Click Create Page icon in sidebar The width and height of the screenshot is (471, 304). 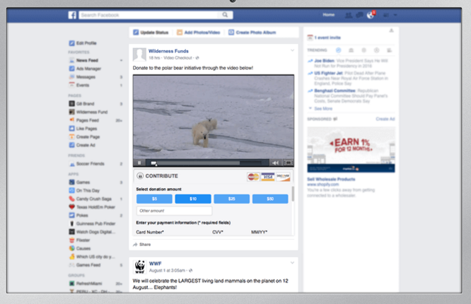point(72,136)
